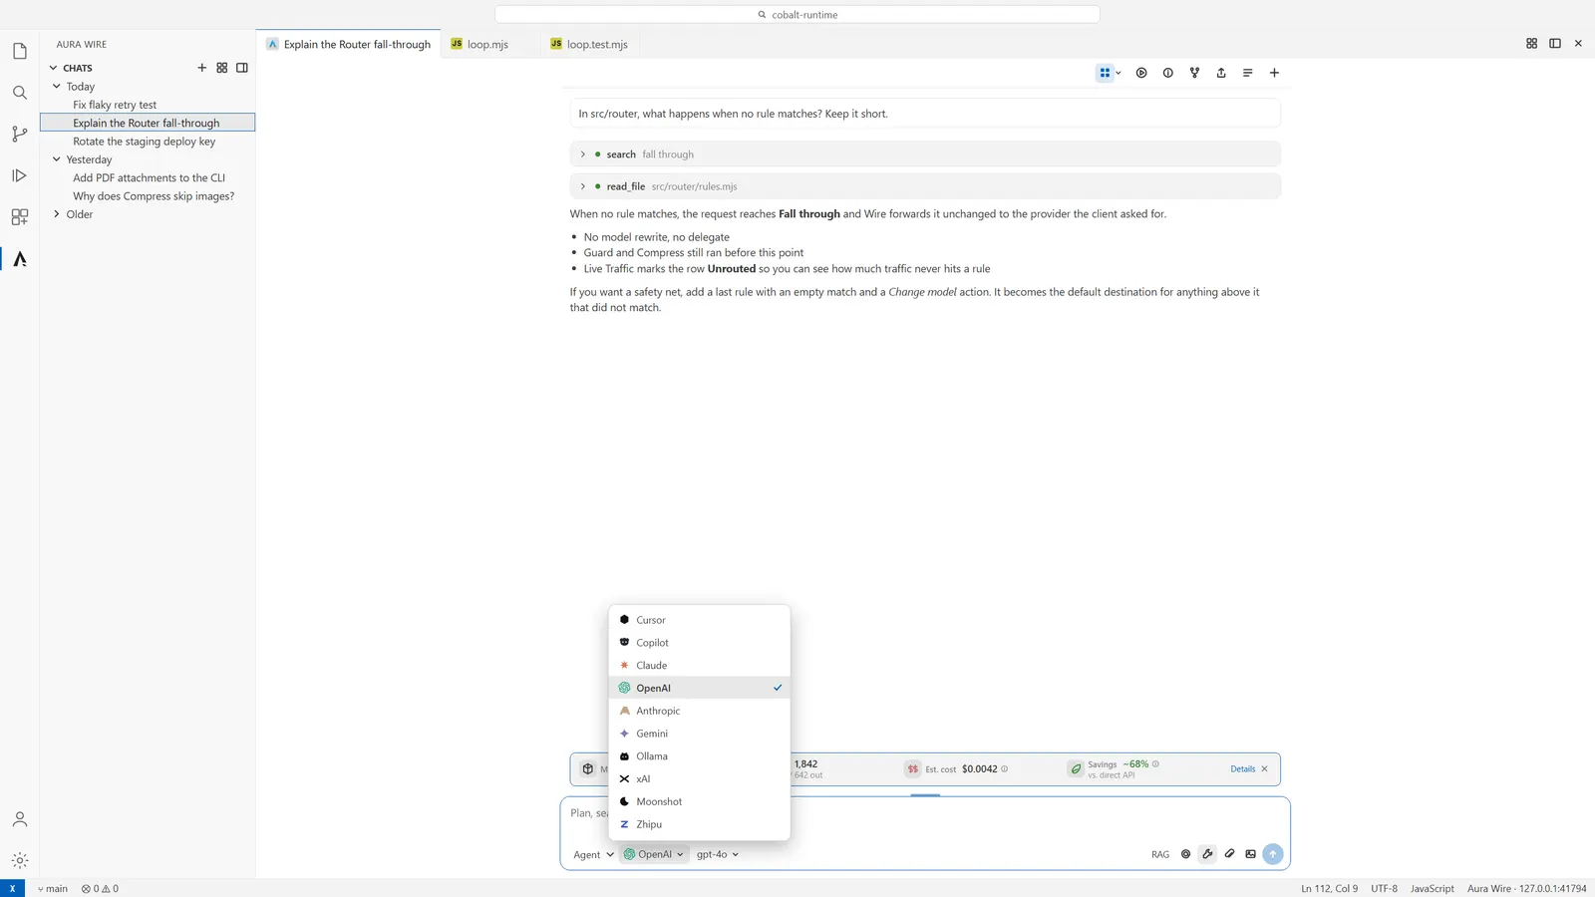Choose Gemini from provider menu

click(699, 734)
